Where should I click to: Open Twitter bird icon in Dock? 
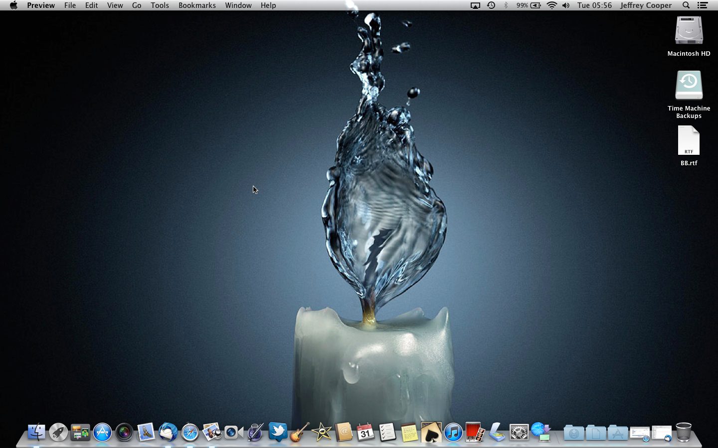(278, 432)
